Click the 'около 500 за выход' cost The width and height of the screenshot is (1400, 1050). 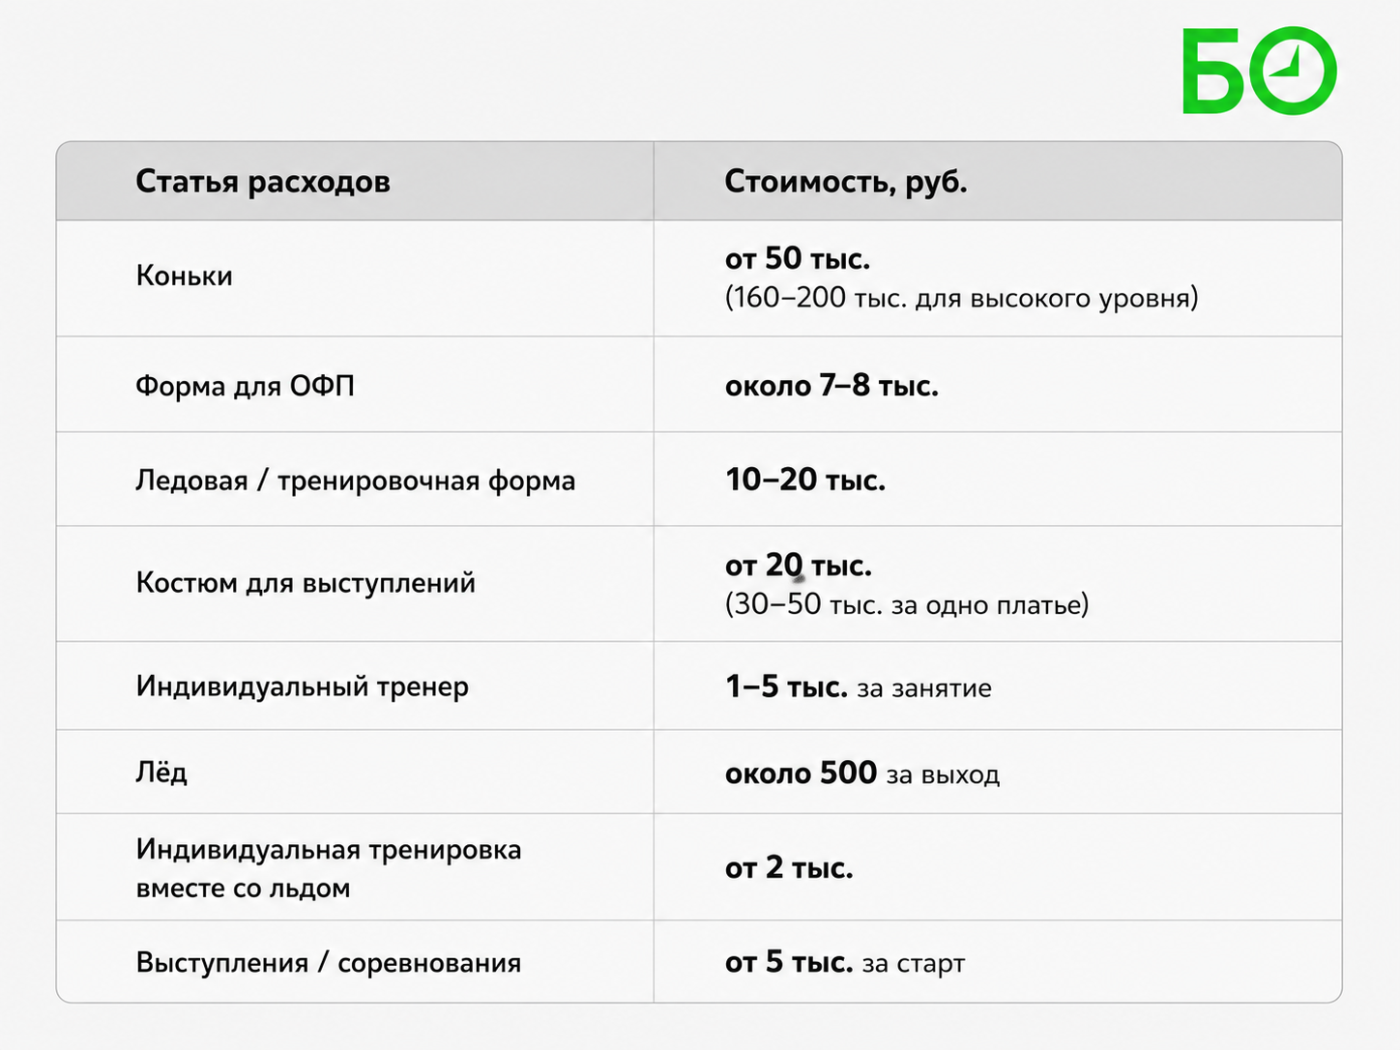pos(862,773)
